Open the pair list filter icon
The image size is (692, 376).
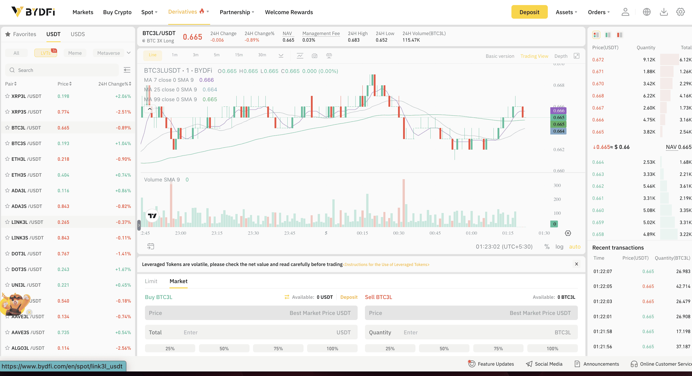pos(127,70)
